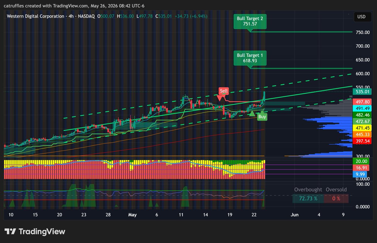Click the Western Digital Corporation symbol title
The height and width of the screenshot is (243, 377).
tap(36, 16)
